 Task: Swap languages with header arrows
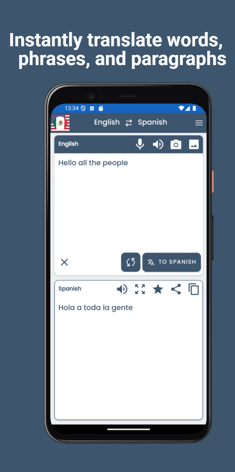point(129,123)
